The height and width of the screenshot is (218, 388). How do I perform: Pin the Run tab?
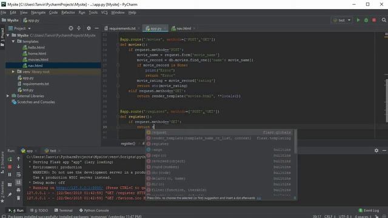(10, 195)
